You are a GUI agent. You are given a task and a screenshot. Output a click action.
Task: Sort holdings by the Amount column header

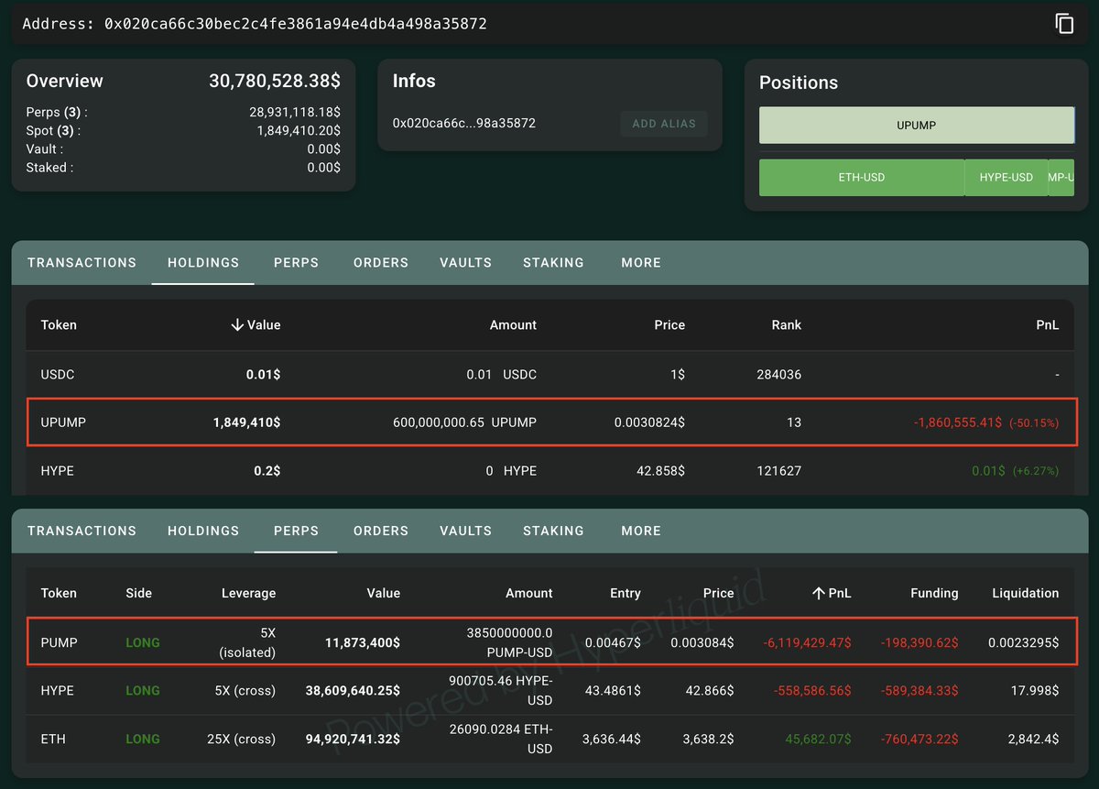point(513,324)
